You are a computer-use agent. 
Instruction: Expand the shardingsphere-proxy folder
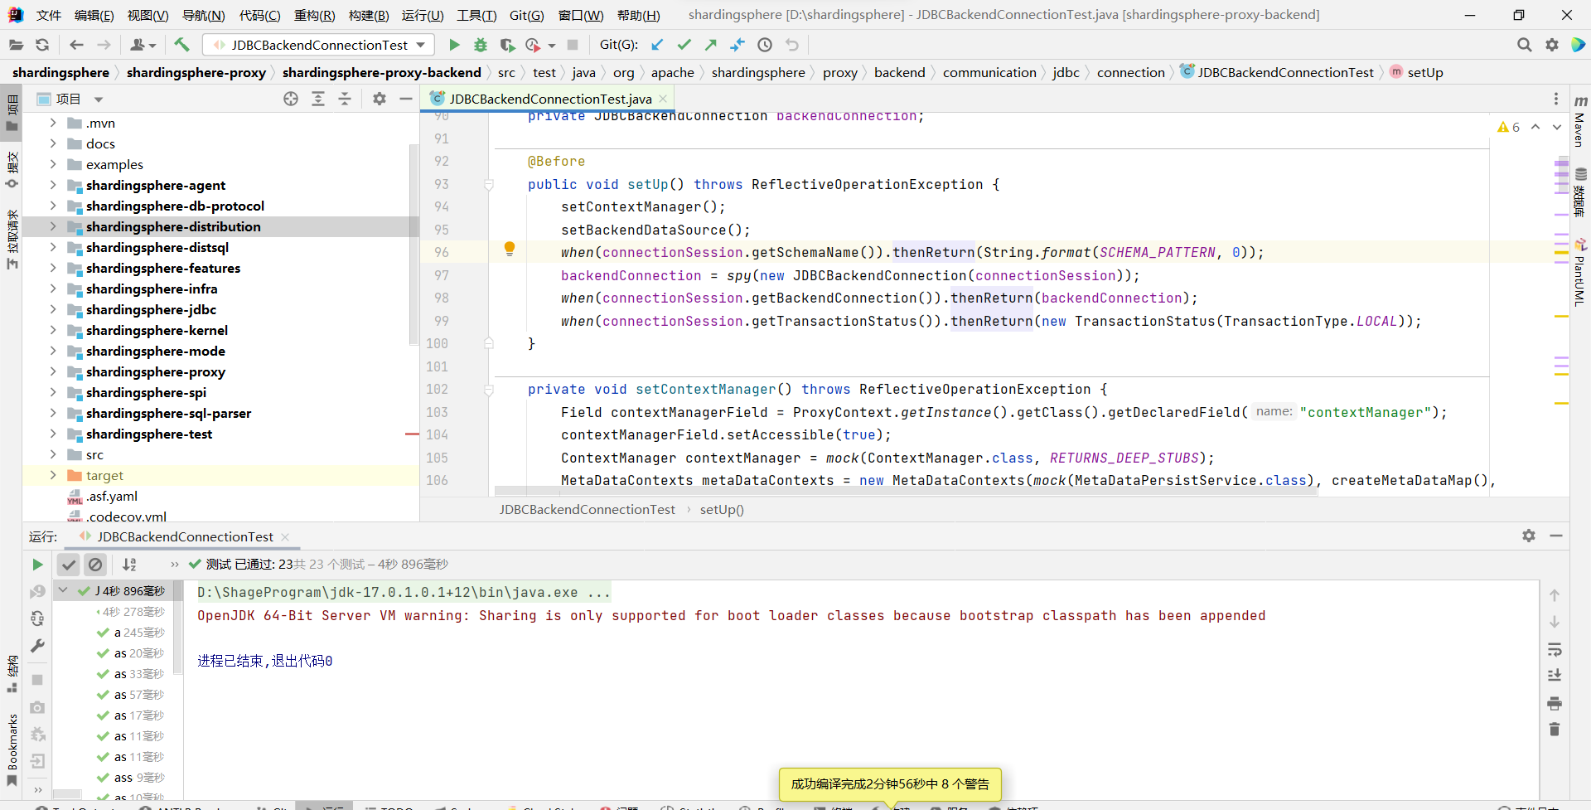[x=53, y=371]
